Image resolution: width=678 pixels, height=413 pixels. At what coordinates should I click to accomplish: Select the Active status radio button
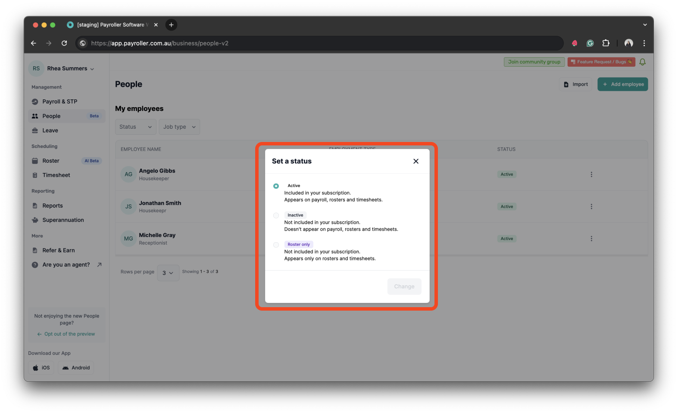pyautogui.click(x=276, y=186)
